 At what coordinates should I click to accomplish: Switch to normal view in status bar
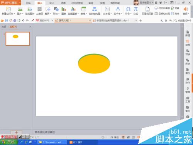click(x=123, y=137)
